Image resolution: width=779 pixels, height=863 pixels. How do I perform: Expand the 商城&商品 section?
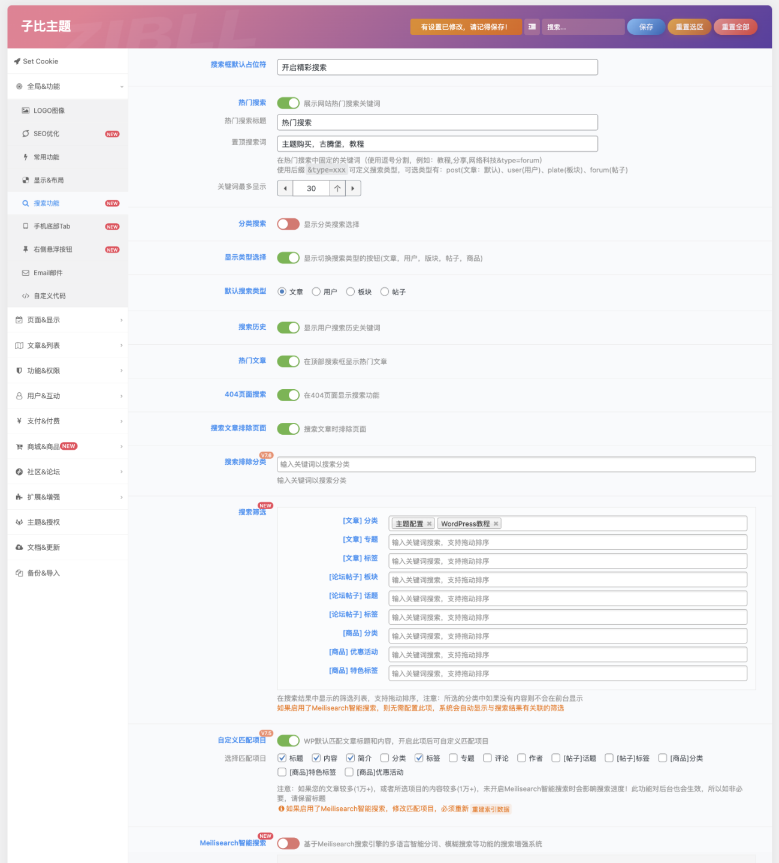(x=66, y=446)
